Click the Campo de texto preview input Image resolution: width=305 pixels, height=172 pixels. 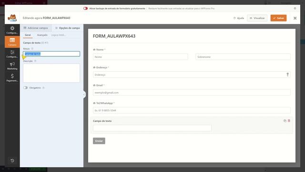[152, 128]
